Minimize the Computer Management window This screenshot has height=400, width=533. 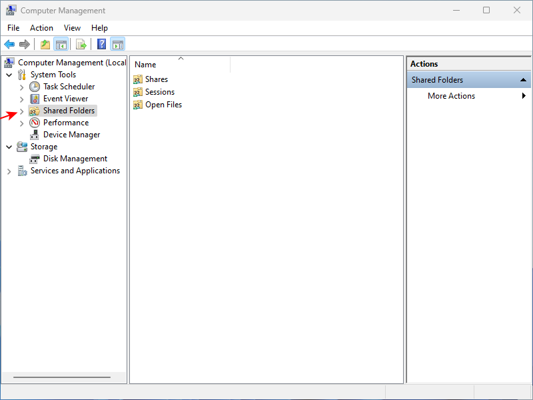(456, 10)
